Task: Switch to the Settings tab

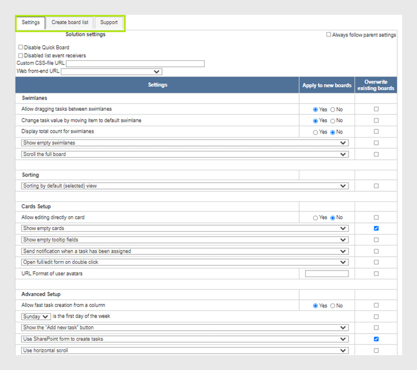Action: coord(30,23)
